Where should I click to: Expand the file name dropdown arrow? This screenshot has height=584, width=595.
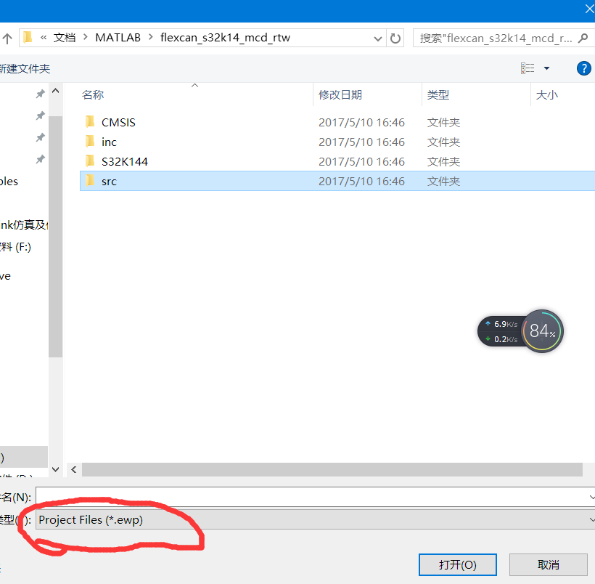591,497
